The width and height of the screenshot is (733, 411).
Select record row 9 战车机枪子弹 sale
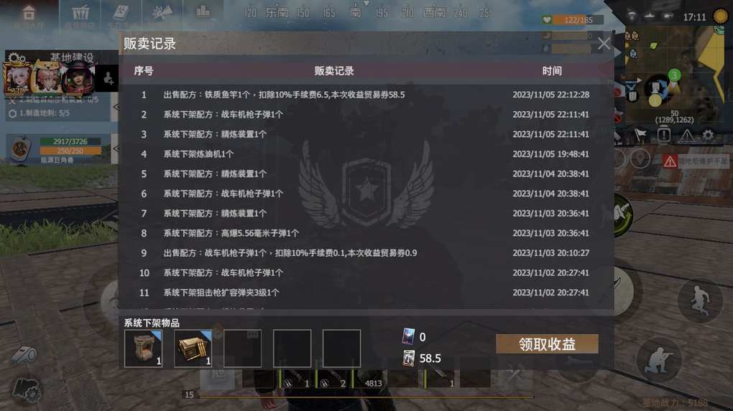pos(366,253)
